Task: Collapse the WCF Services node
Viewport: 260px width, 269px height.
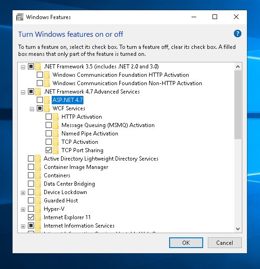Action: pyautogui.click(x=32, y=109)
